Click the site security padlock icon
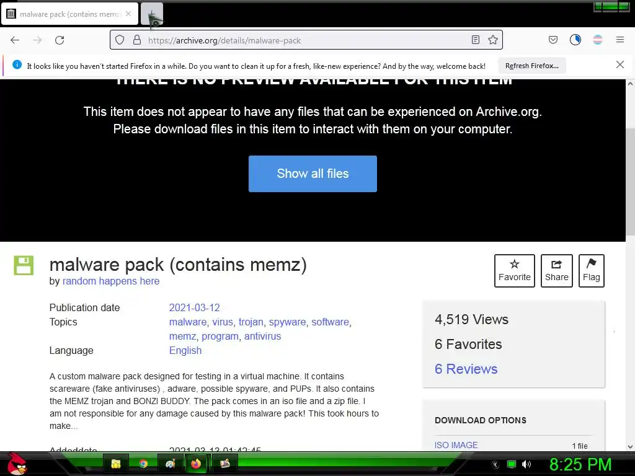635x476 pixels. point(137,40)
